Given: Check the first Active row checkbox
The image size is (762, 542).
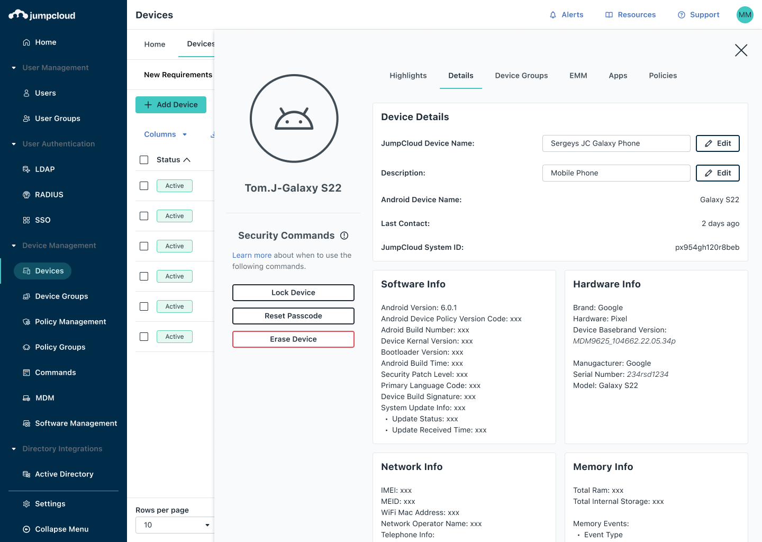Looking at the screenshot, I should [144, 186].
